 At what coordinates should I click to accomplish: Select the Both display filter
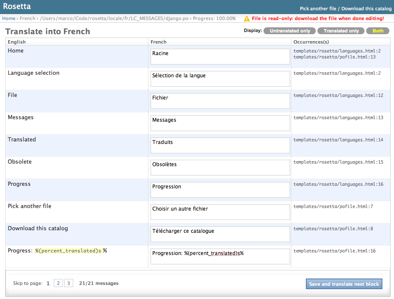pos(378,31)
